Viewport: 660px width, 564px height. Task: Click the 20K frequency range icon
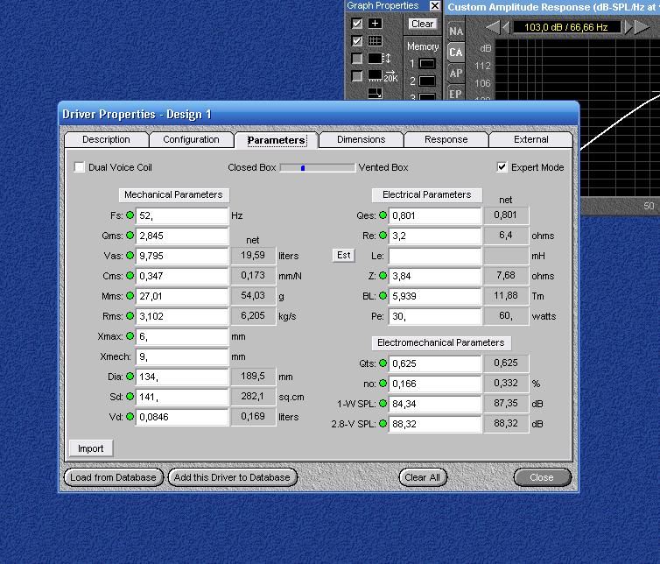pyautogui.click(x=383, y=76)
